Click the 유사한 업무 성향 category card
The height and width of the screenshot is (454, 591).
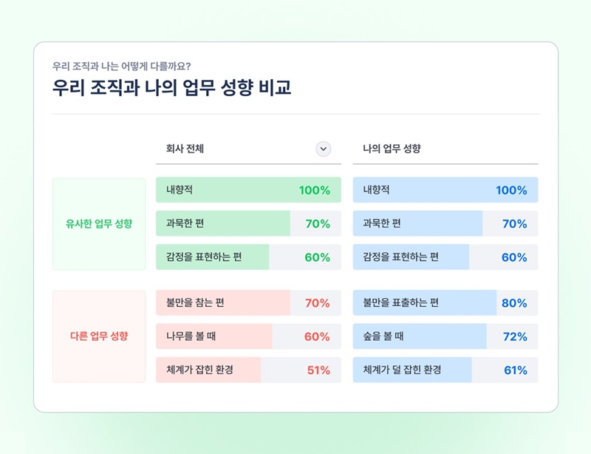(99, 224)
